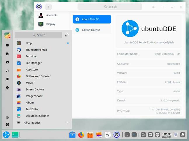Click power button in dock tray
This screenshot has width=189, height=141.
[x=157, y=135]
